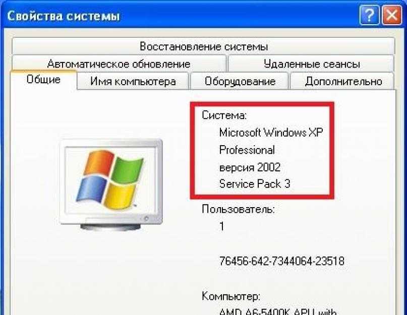Viewport: 407px width, 315px height.
Task: Click the product ID 76456-642-7344064-23518
Action: tap(281, 261)
